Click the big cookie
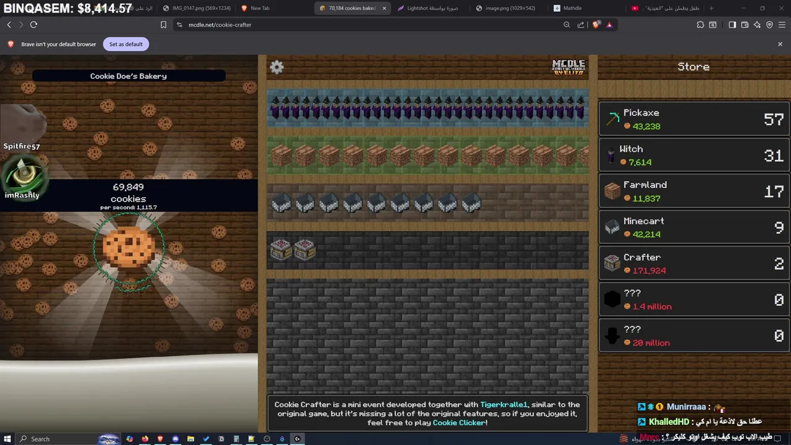791x445 pixels. [129, 247]
